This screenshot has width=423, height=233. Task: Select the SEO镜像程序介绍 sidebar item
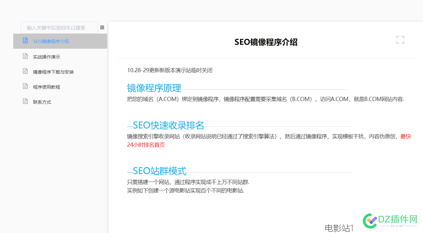click(60, 41)
